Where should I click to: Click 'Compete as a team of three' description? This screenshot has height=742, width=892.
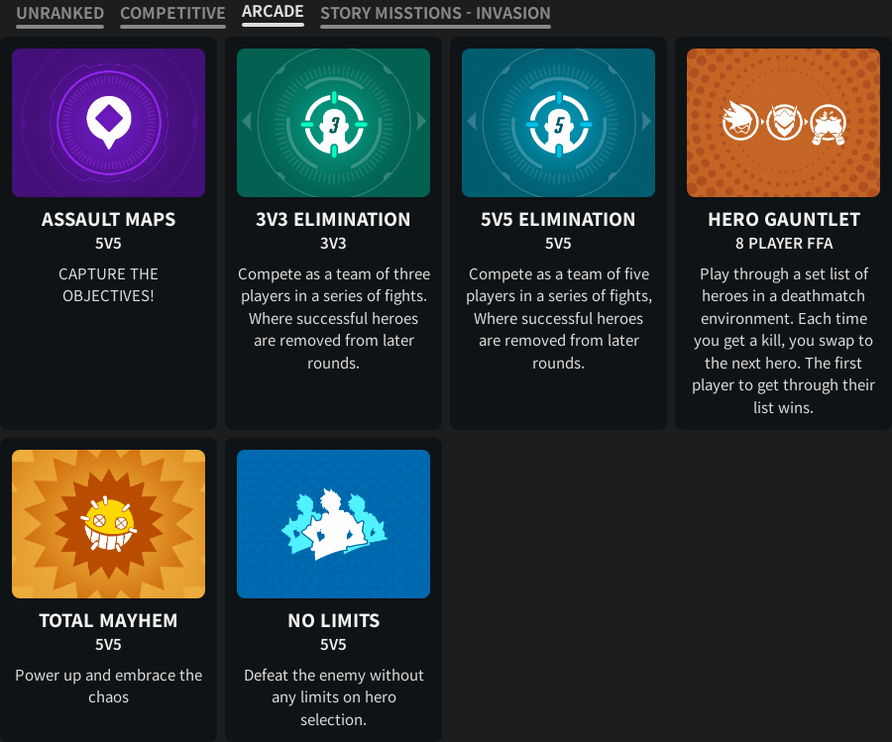click(334, 318)
